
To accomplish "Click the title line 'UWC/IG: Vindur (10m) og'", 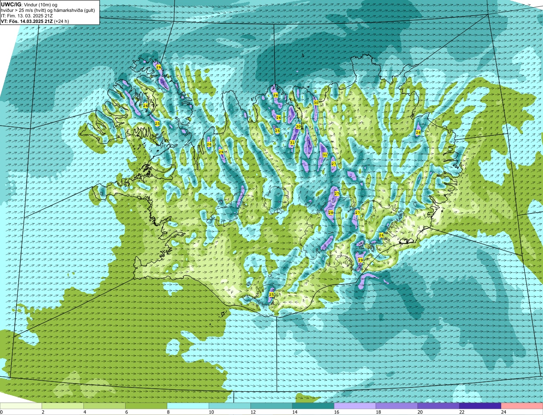I will click(29, 5).
